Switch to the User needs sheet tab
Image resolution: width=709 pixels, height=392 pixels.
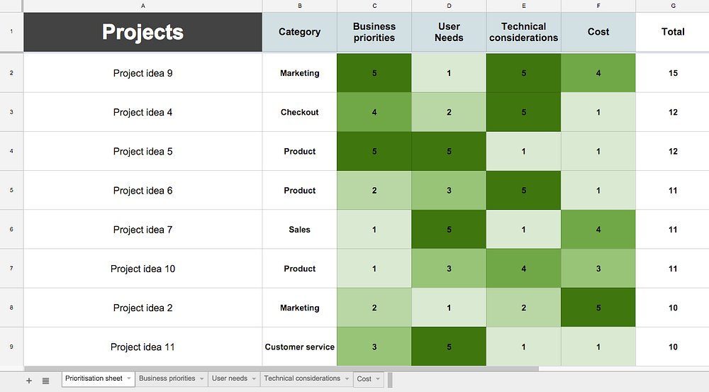(230, 379)
